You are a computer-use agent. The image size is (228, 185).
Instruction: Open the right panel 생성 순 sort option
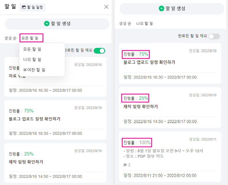point(125,24)
